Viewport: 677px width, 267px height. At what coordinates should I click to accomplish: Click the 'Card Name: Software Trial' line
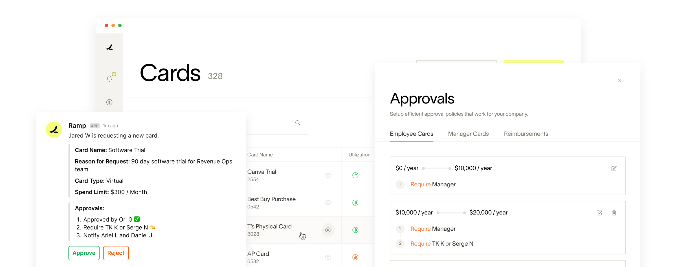[x=110, y=150]
